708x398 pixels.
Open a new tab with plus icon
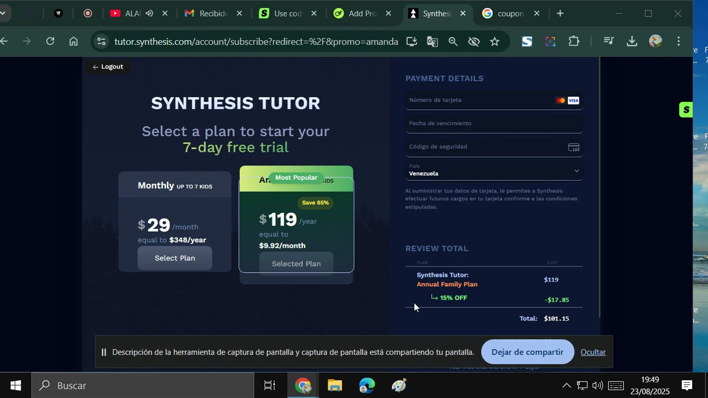(560, 14)
